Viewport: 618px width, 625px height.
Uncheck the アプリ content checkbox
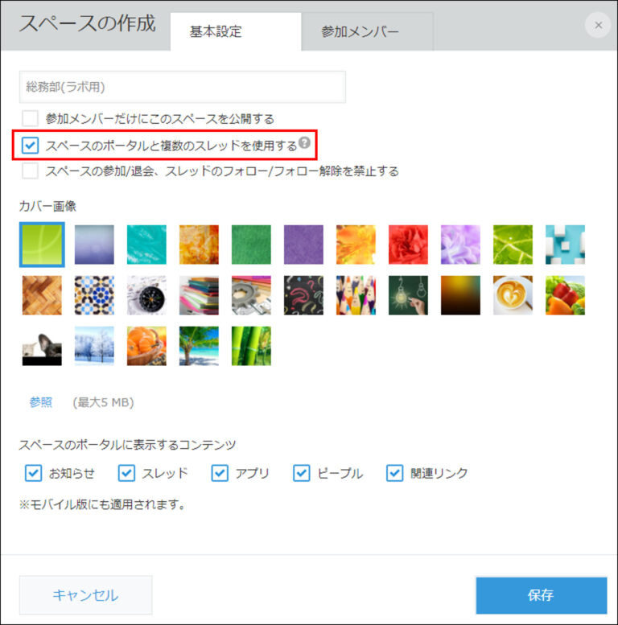220,473
